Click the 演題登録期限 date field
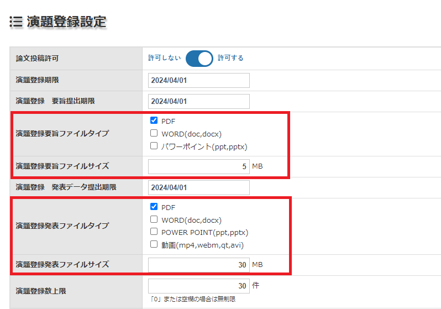This screenshot has height=309, width=441. tap(198, 80)
